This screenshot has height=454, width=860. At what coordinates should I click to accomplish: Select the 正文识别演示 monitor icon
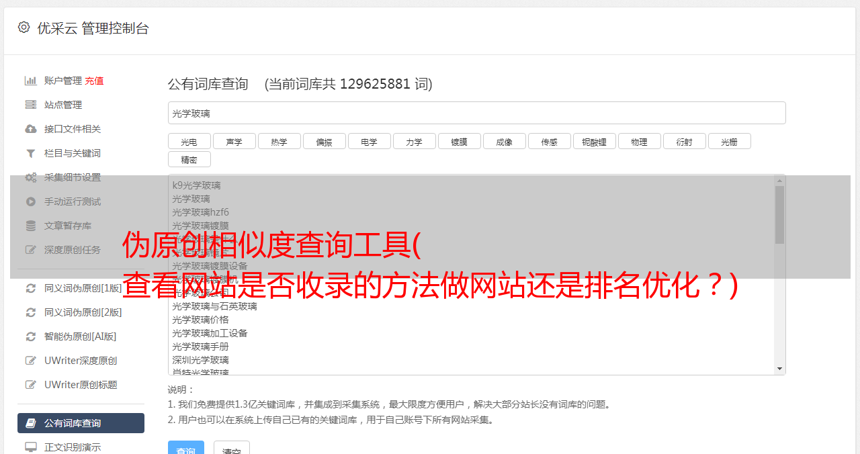coord(30,447)
